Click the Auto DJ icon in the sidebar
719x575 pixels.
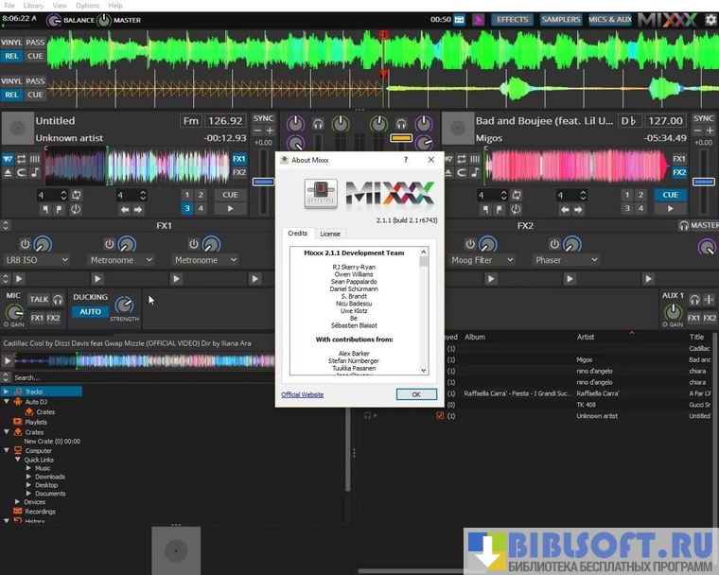(x=16, y=402)
